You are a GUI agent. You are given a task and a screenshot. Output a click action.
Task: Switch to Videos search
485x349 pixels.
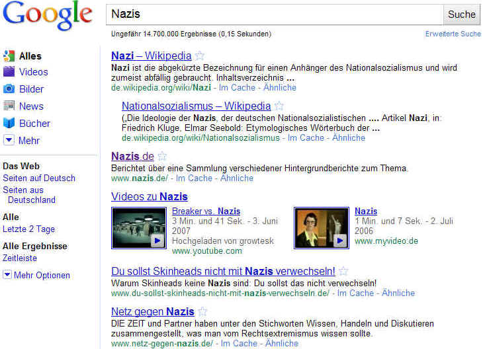[x=33, y=71]
